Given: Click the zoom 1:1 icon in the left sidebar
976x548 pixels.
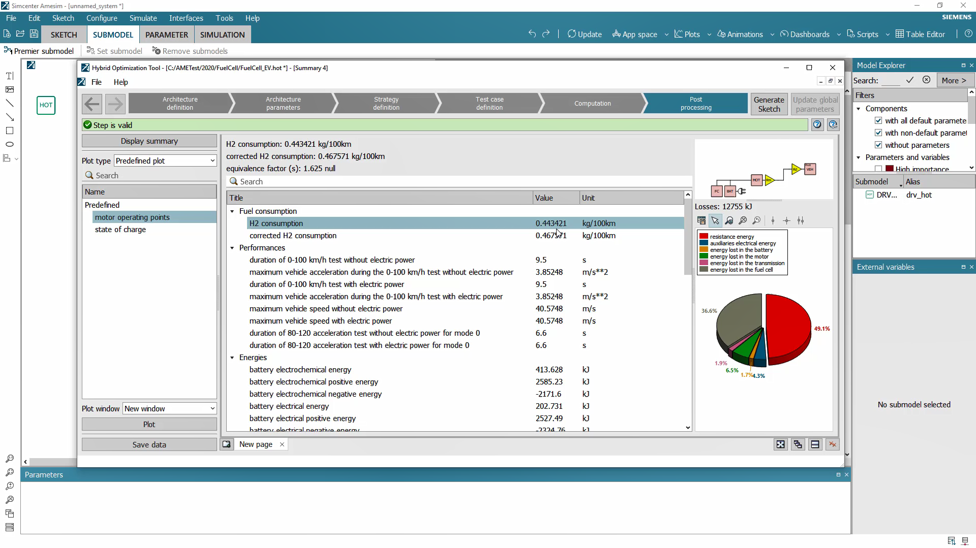Looking at the screenshot, I should (9, 459).
